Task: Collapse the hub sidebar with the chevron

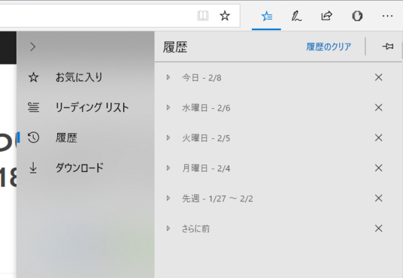Action: pyautogui.click(x=33, y=47)
